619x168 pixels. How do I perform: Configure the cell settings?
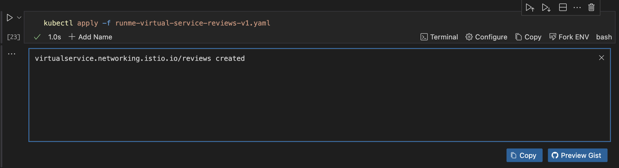pyautogui.click(x=486, y=37)
